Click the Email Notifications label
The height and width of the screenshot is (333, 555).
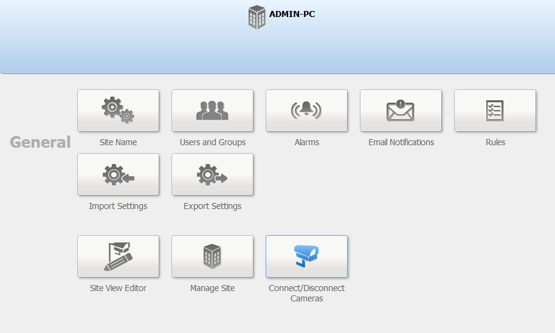401,142
